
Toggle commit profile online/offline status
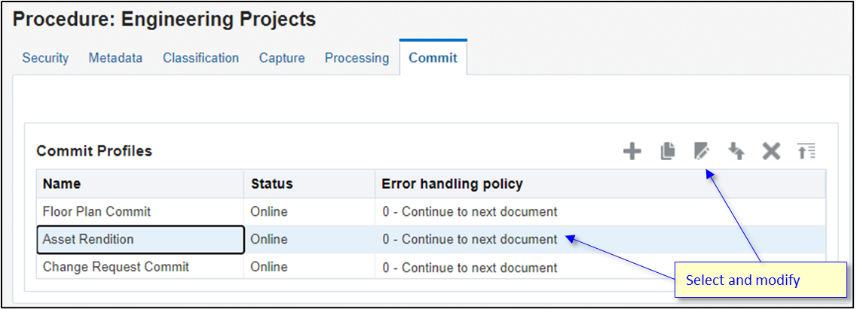(x=736, y=152)
